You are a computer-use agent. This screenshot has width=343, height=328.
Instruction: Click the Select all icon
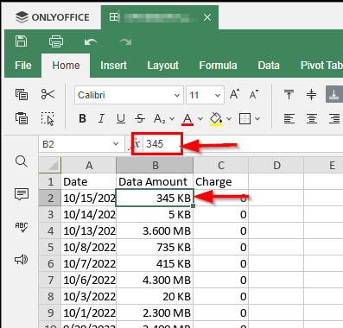[48, 118]
